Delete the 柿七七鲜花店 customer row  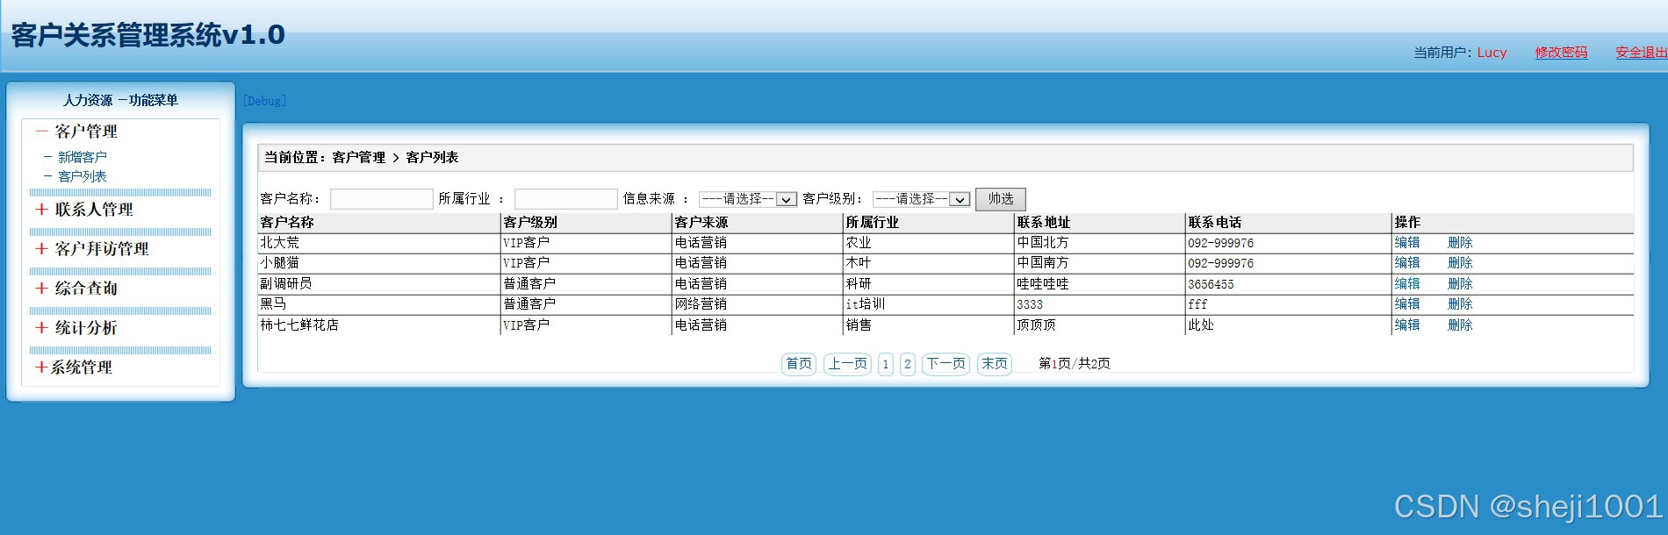[x=1460, y=325]
